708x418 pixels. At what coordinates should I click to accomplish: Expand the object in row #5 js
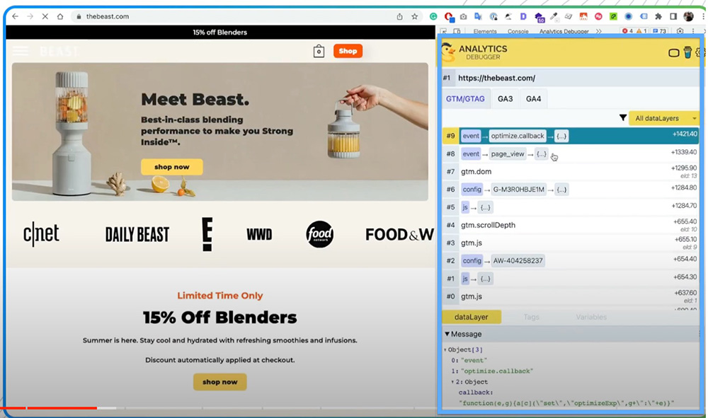tap(486, 207)
